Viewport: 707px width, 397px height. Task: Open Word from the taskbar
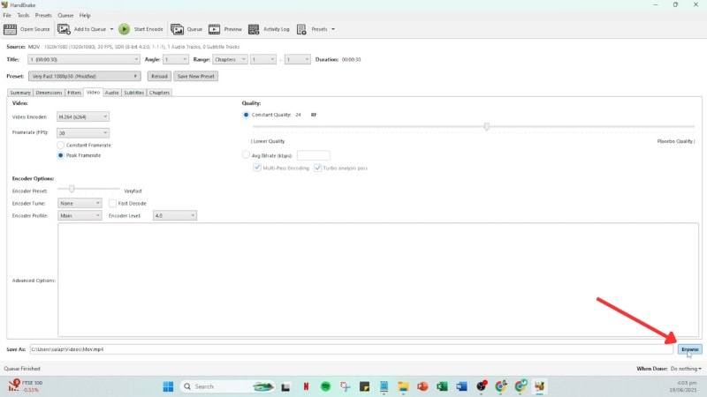tap(461, 386)
